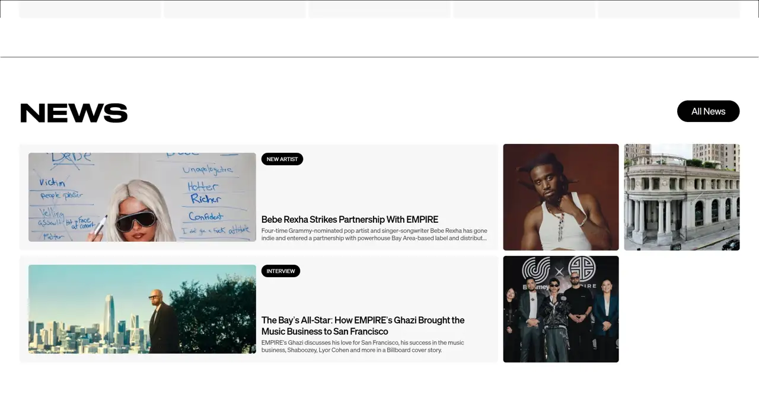Open The Bay's All-Star Ghazi headline
Screen dimensions: 759x414
tap(363, 326)
